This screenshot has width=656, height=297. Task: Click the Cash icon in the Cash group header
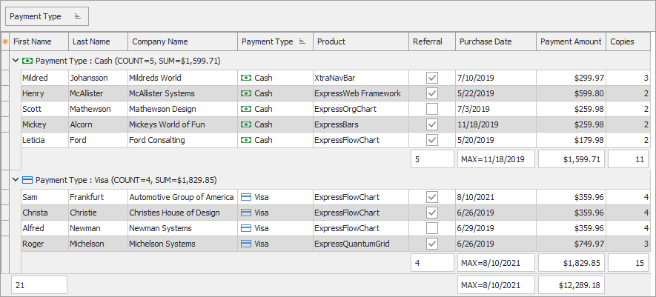coord(28,61)
